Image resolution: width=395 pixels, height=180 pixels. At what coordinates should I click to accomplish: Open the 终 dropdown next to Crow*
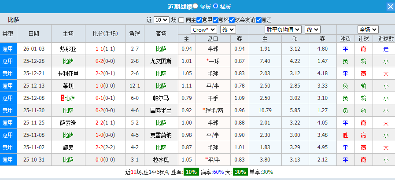228,29
